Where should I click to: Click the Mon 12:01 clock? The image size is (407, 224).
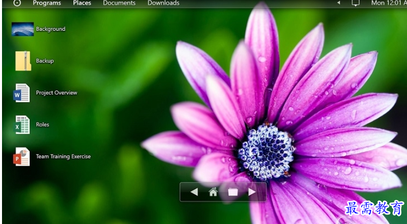(x=389, y=3)
